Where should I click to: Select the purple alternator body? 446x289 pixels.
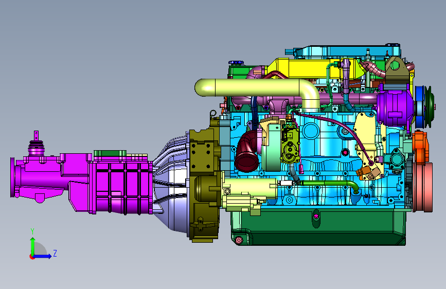[x=396, y=108]
